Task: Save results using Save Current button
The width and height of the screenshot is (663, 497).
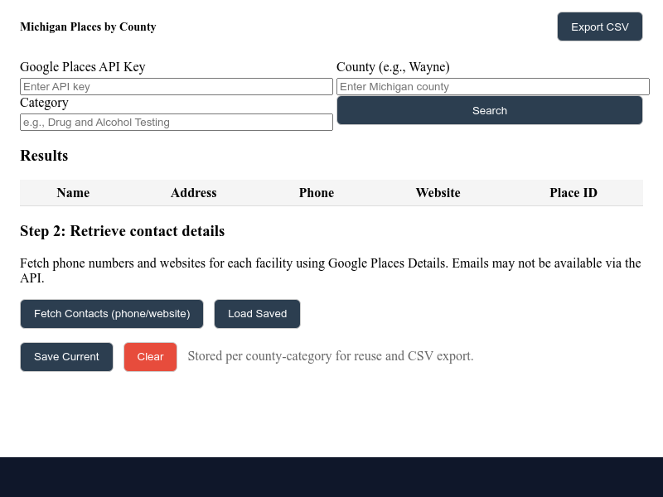Action: coord(66,357)
